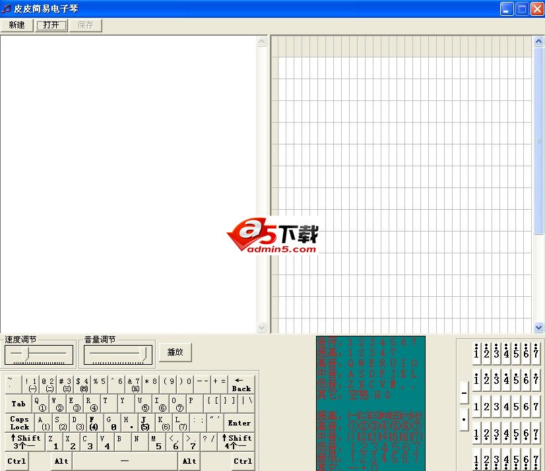Click the 打开 (Open) button
Viewport: 545px width, 471px height.
pyautogui.click(x=51, y=25)
